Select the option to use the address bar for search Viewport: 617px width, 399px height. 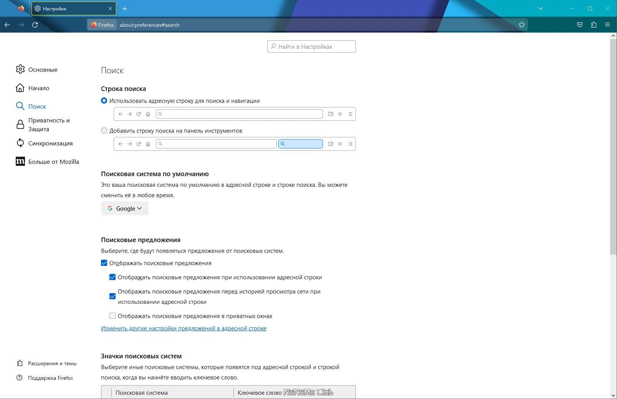point(104,101)
